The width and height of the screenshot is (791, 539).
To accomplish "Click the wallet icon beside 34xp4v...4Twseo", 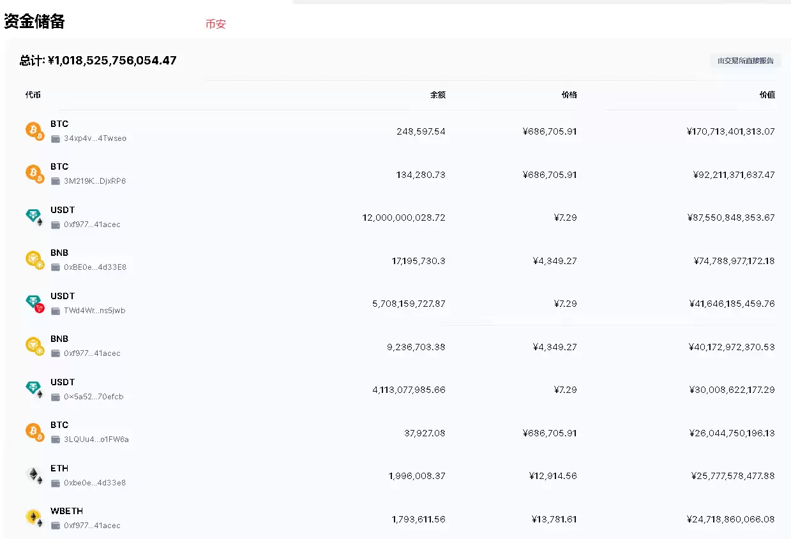I will click(x=55, y=138).
